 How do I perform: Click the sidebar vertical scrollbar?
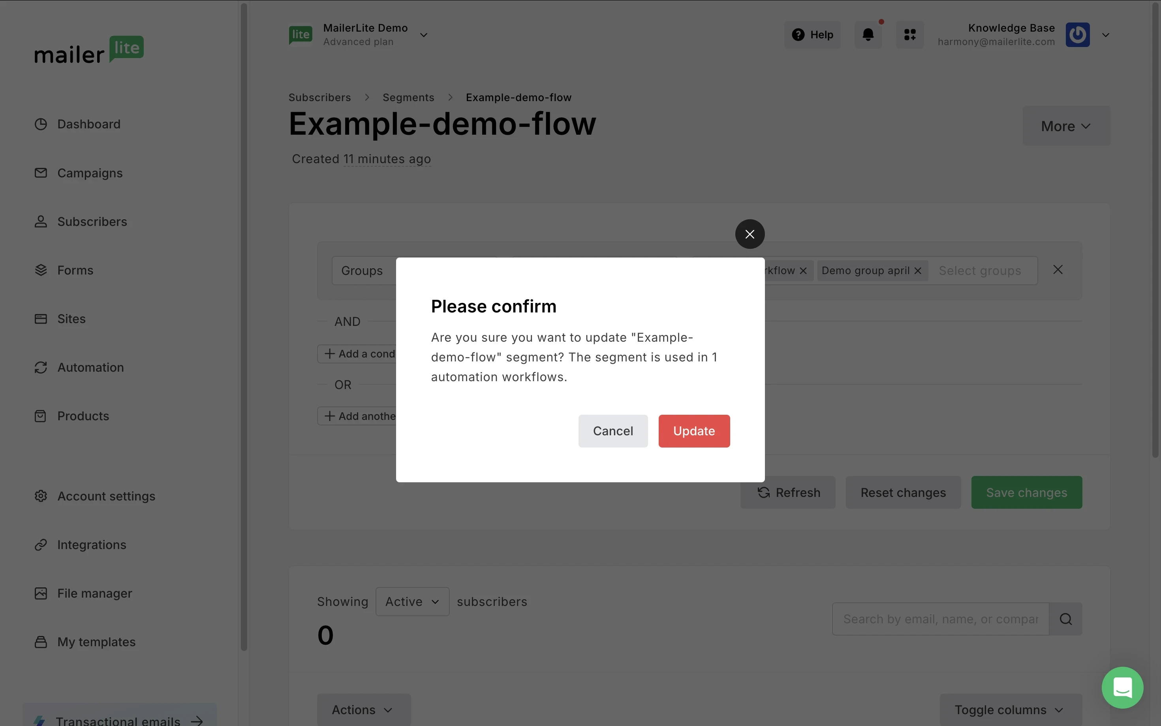(244, 327)
